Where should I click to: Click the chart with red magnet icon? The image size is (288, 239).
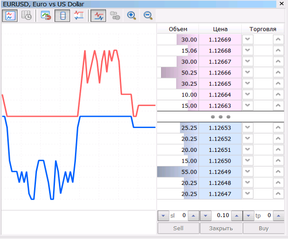click(46, 16)
